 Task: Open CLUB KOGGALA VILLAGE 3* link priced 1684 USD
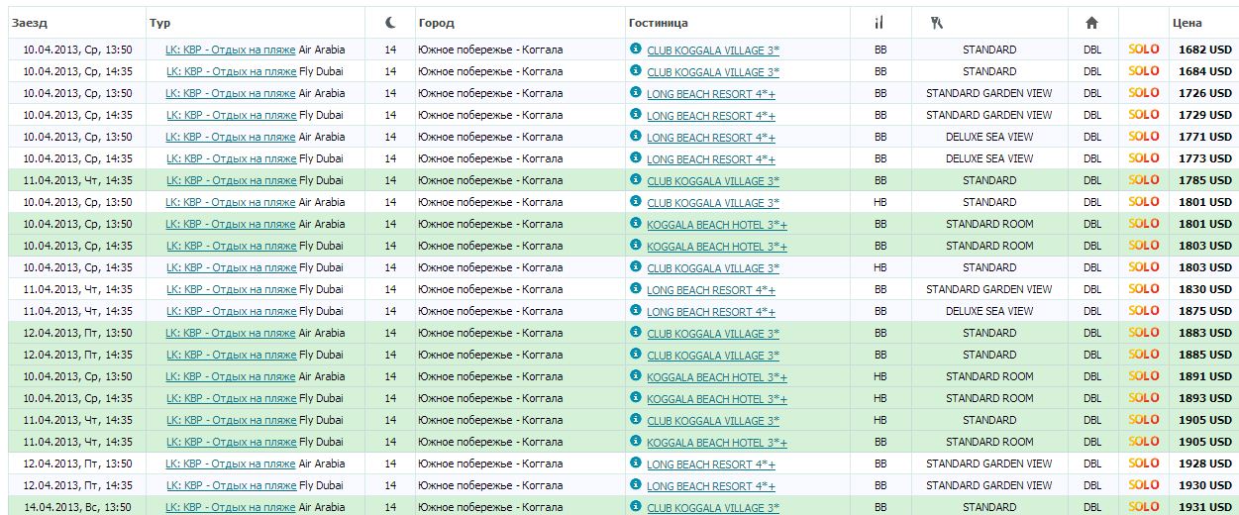713,72
